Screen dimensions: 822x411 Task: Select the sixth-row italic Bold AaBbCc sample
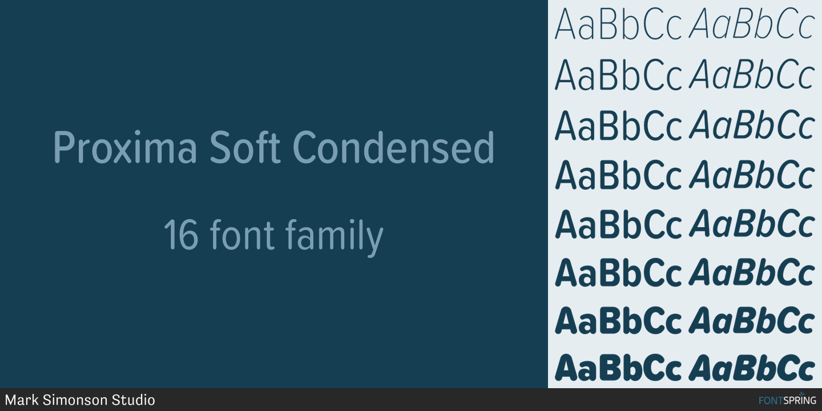(x=751, y=273)
